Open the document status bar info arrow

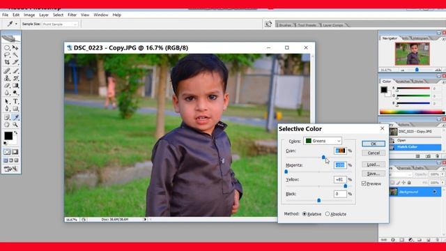click(145, 220)
